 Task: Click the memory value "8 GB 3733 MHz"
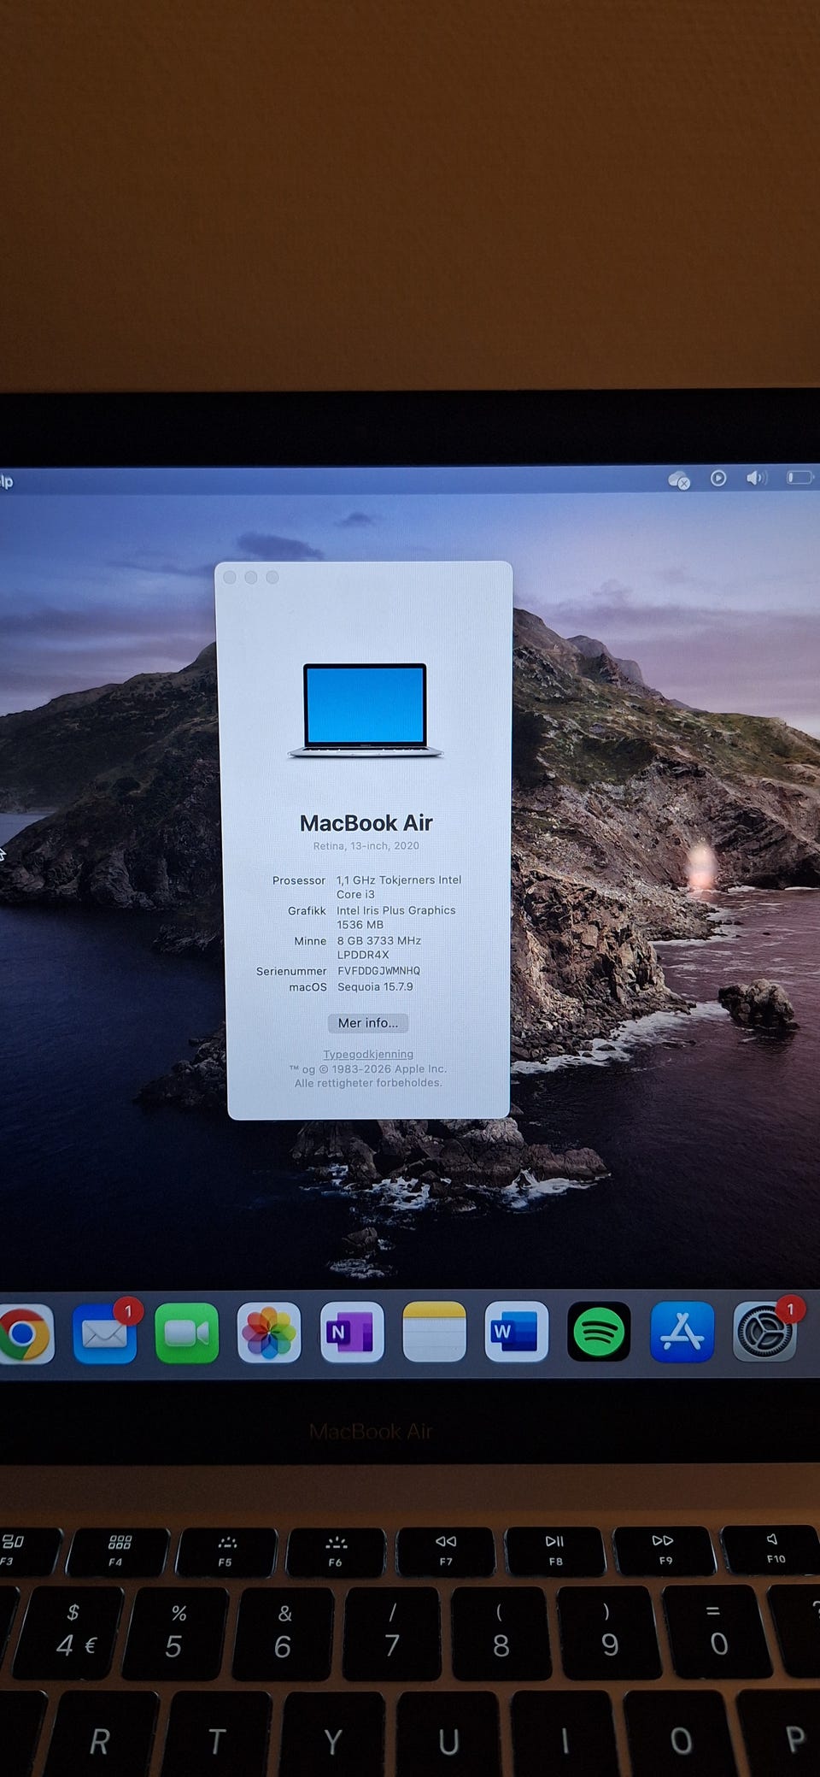click(379, 940)
